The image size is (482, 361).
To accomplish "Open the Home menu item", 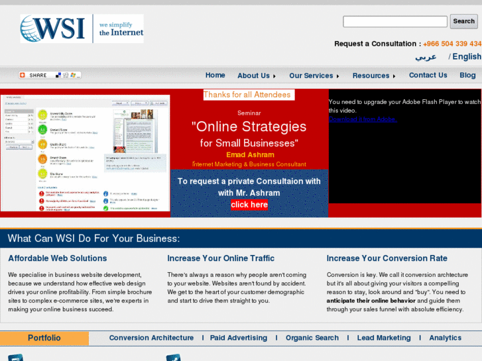I will (x=215, y=76).
